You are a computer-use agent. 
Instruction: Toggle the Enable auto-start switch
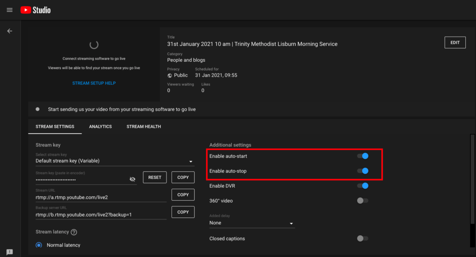(363, 156)
